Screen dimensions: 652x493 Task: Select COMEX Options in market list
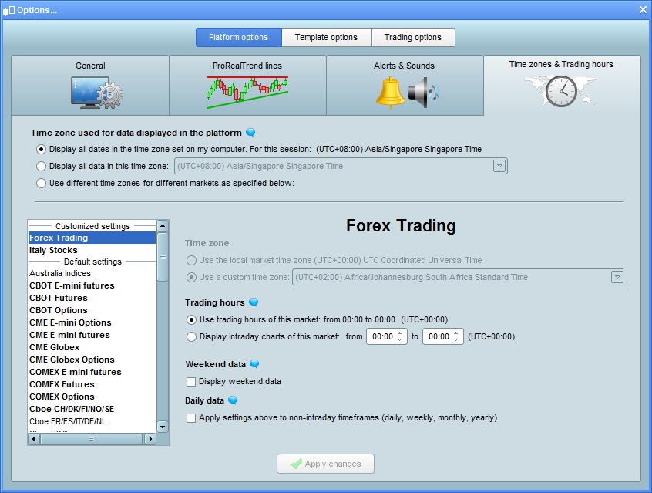click(x=92, y=397)
